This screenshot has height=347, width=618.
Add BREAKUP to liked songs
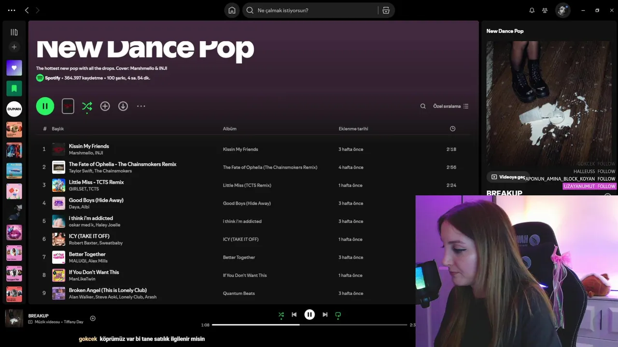coord(93,318)
